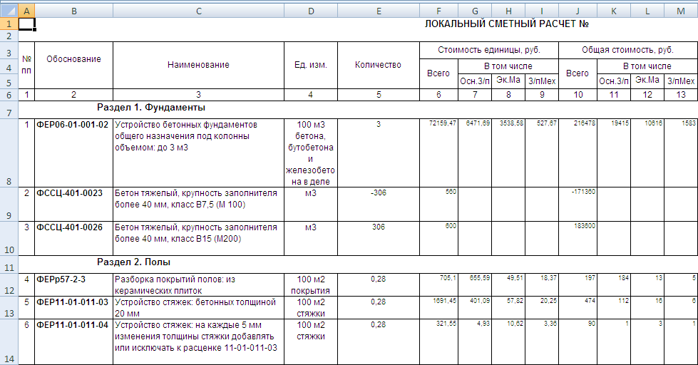Viewport: 698px width, 365px height.
Task: Select total value '216478'
Action: coord(578,153)
